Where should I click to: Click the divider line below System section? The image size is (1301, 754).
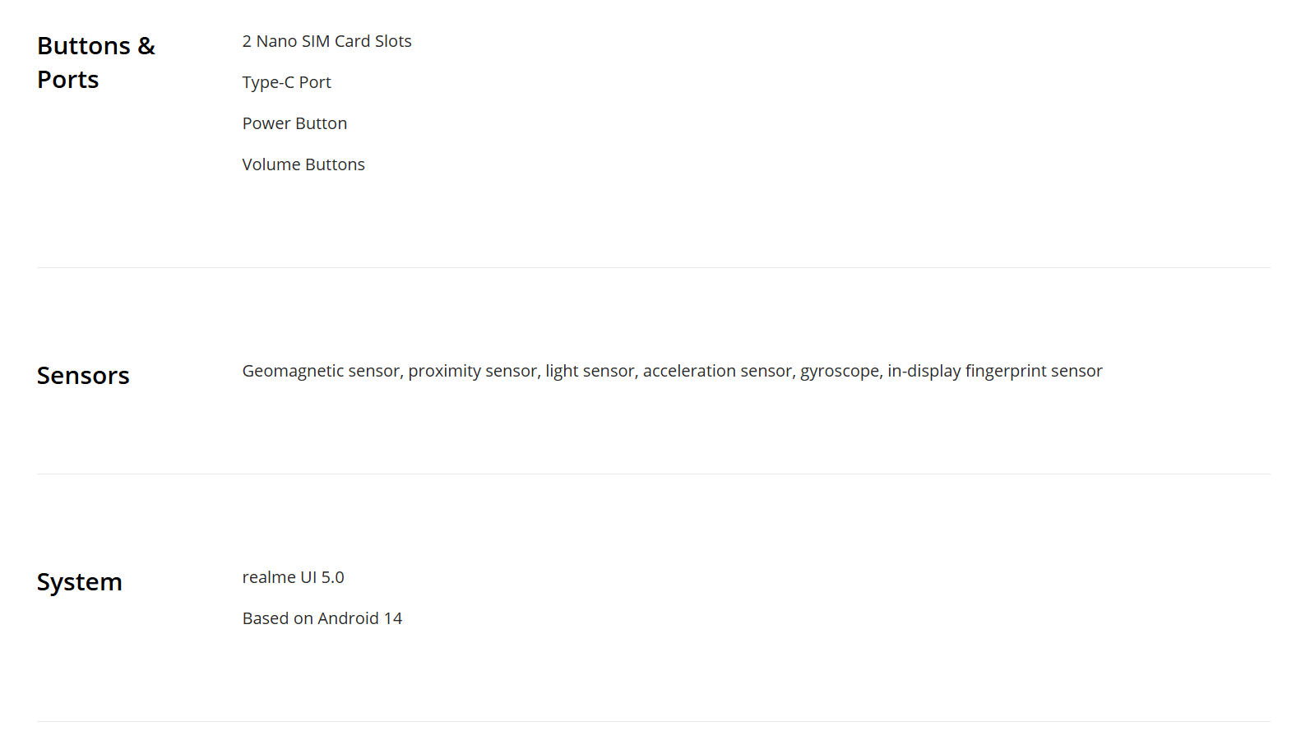[x=653, y=722]
